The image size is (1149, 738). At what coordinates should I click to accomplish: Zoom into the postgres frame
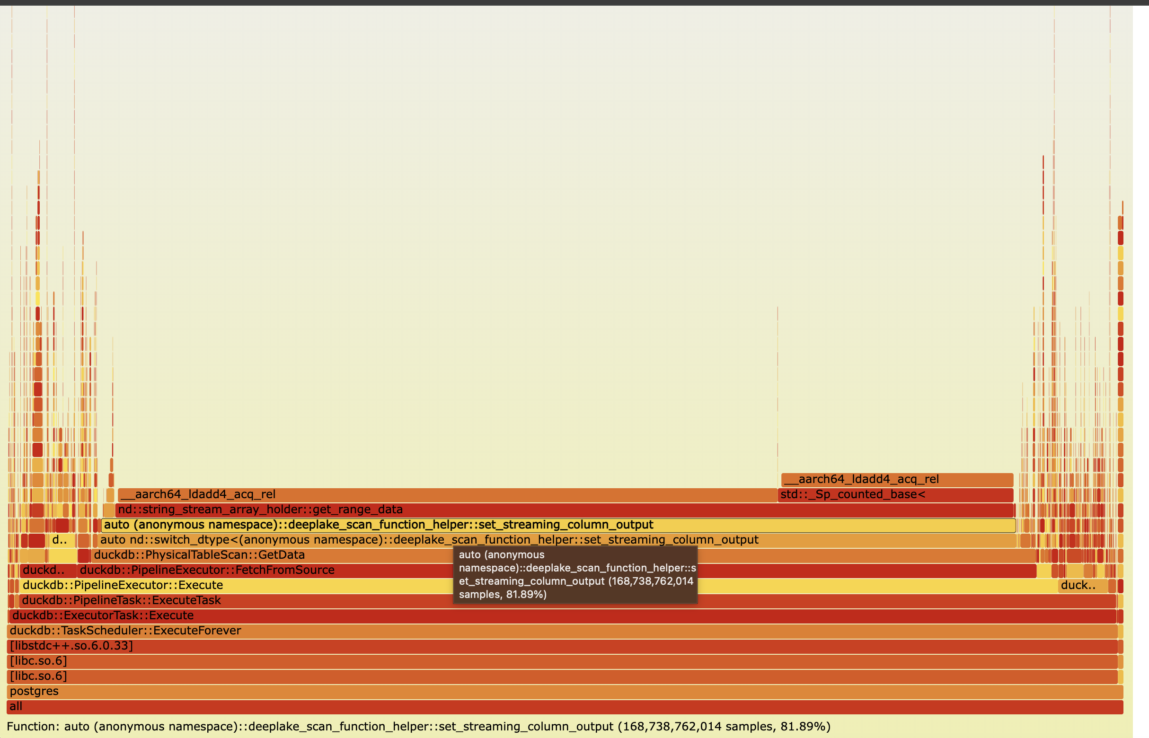point(565,691)
